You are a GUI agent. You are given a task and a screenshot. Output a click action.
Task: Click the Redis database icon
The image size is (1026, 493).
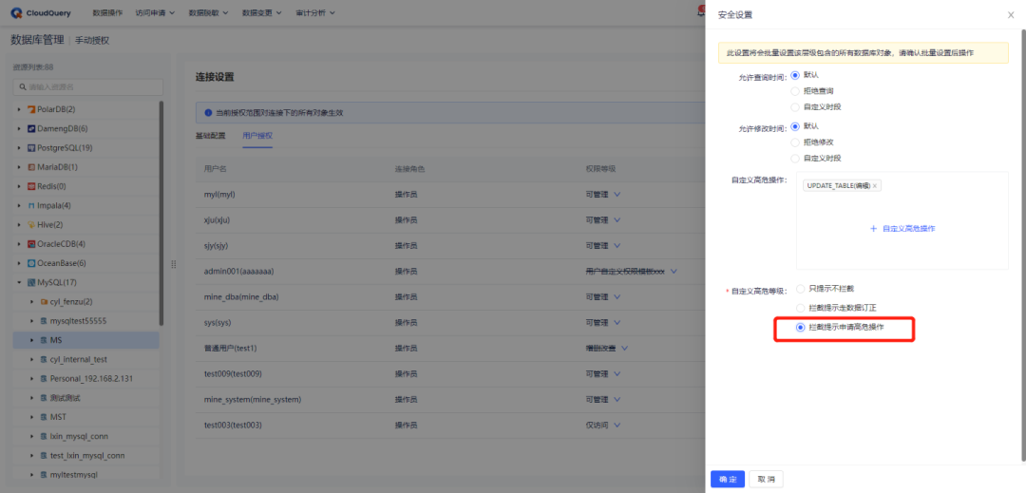tap(30, 186)
